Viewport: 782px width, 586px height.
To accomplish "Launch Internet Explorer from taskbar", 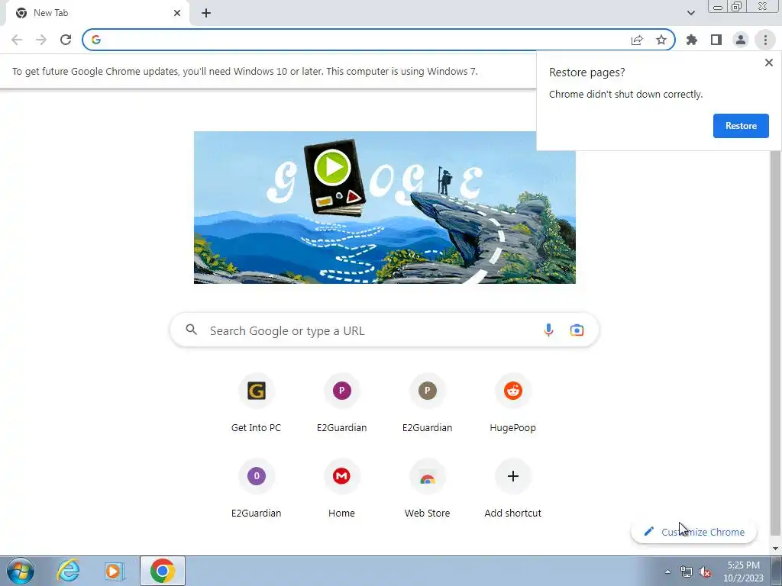I will pyautogui.click(x=68, y=571).
